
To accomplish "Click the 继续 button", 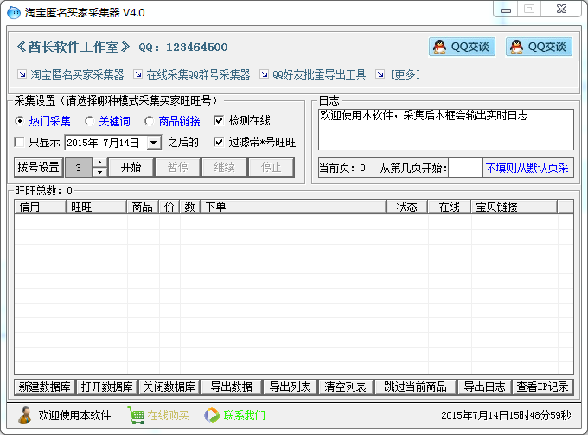I will click(x=224, y=167).
